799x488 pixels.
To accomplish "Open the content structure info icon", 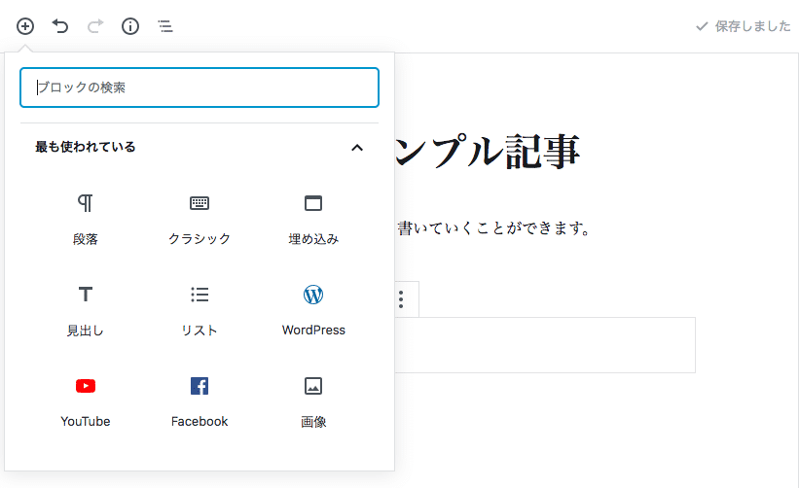I will [130, 26].
